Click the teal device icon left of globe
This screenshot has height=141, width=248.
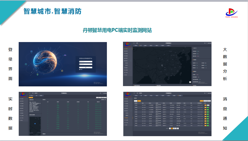click(26, 64)
